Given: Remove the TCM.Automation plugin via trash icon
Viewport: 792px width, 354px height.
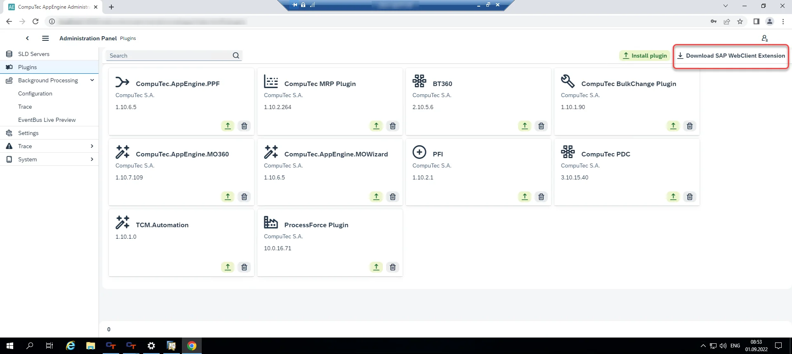Looking at the screenshot, I should pos(244,267).
